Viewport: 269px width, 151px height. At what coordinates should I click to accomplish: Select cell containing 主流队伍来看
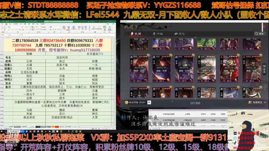29,72
